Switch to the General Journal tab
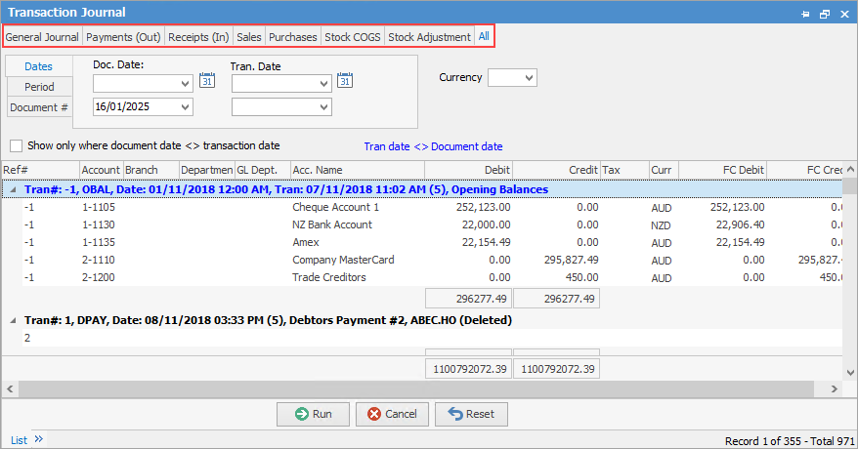This screenshot has width=858, height=449. point(42,37)
